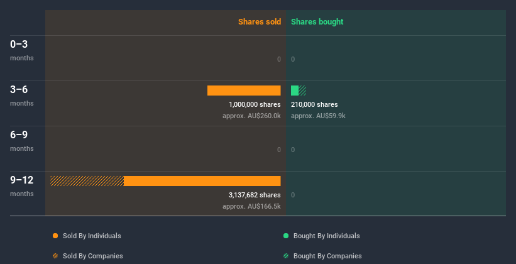The image size is (516, 264).
Task: Click the Sold By Companies legend label
Action: click(x=93, y=256)
